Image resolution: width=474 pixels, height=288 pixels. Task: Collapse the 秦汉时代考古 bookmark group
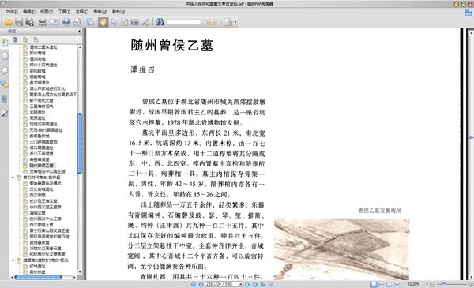13,178
